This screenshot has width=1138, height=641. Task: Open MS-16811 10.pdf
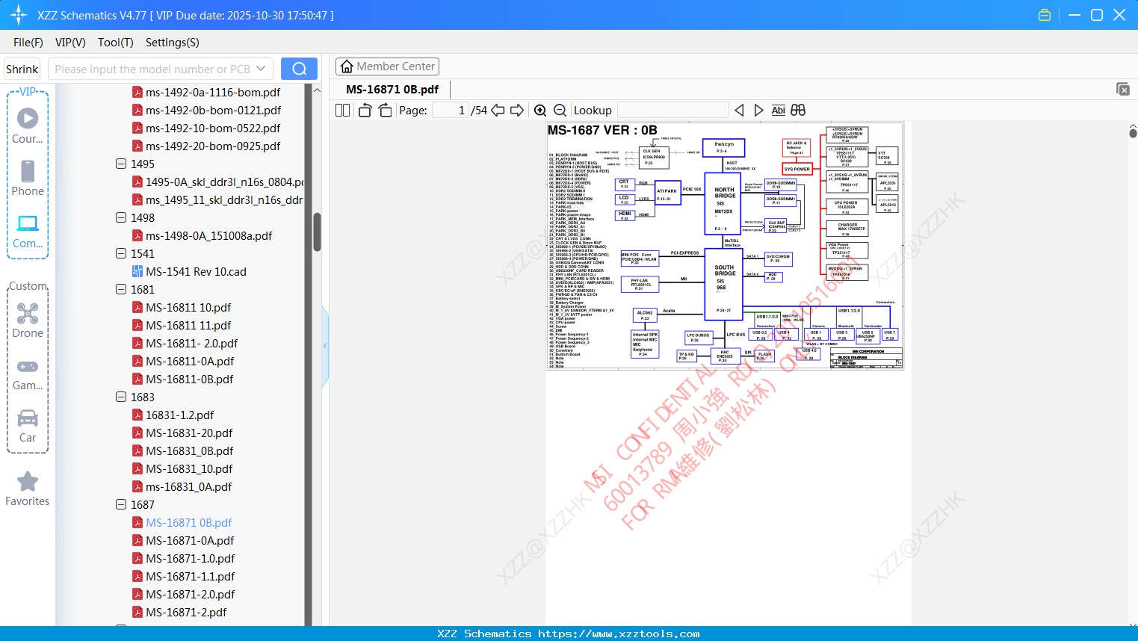[188, 307]
